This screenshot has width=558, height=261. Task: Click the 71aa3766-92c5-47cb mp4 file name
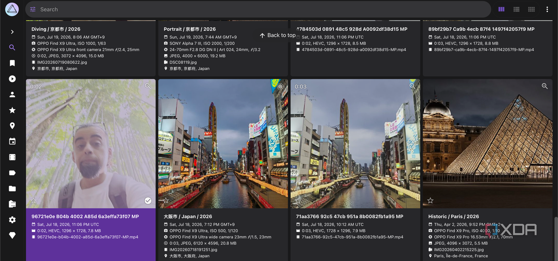pos(352,237)
